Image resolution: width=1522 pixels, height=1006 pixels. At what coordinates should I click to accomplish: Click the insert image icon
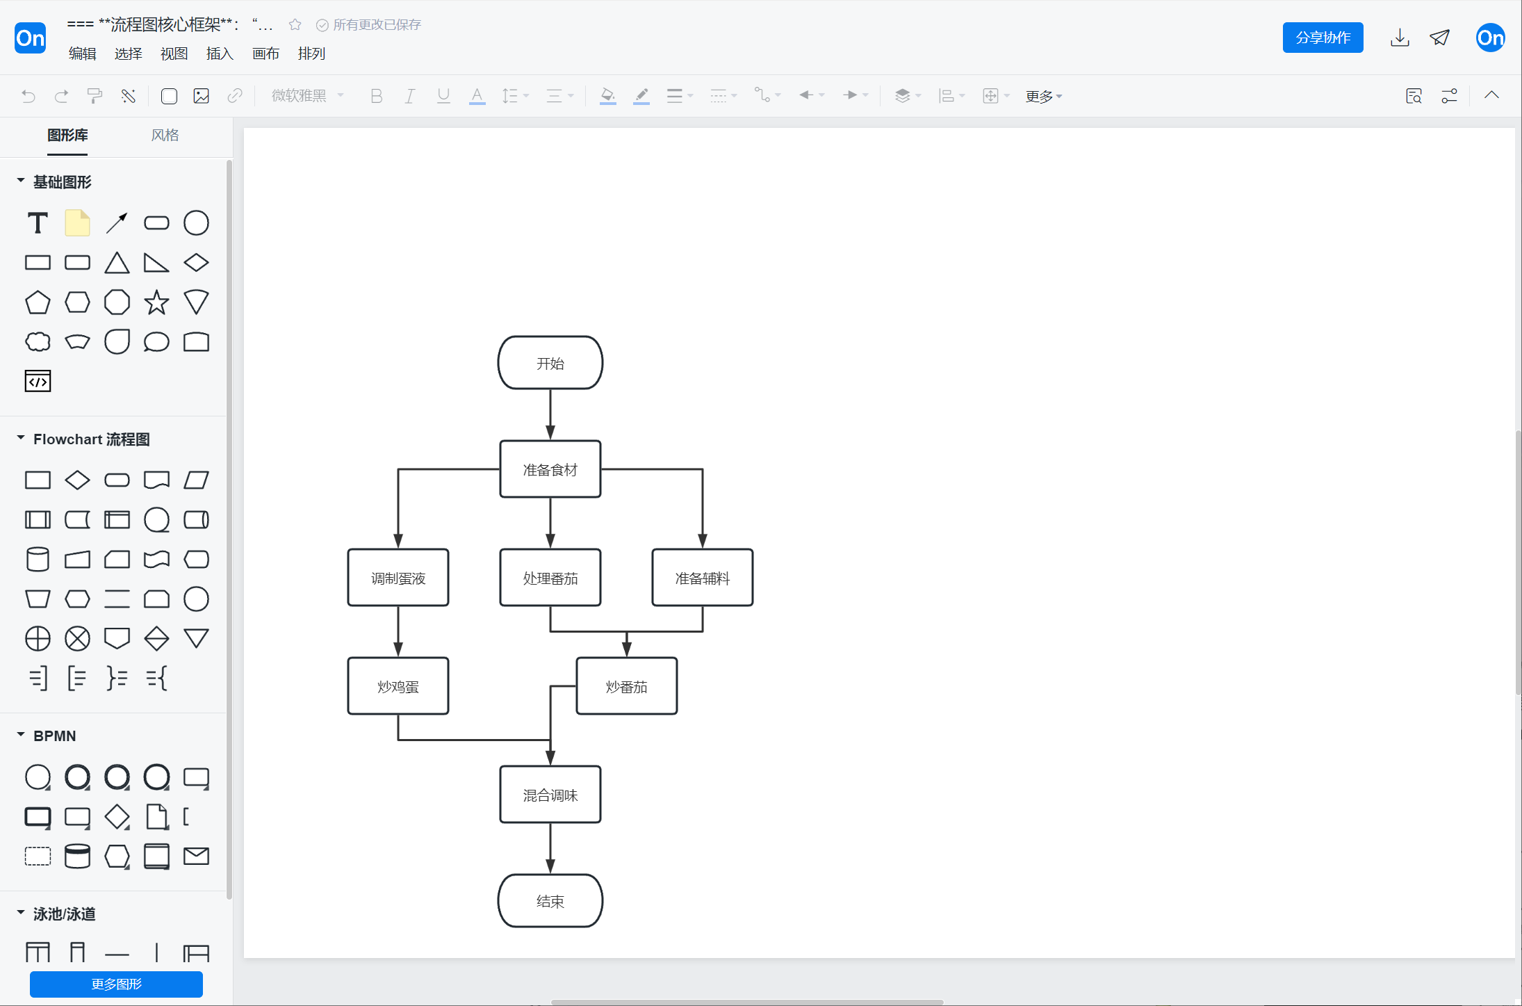pyautogui.click(x=202, y=96)
